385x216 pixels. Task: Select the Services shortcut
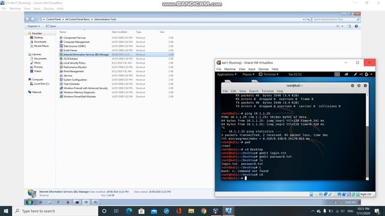pos(68,76)
